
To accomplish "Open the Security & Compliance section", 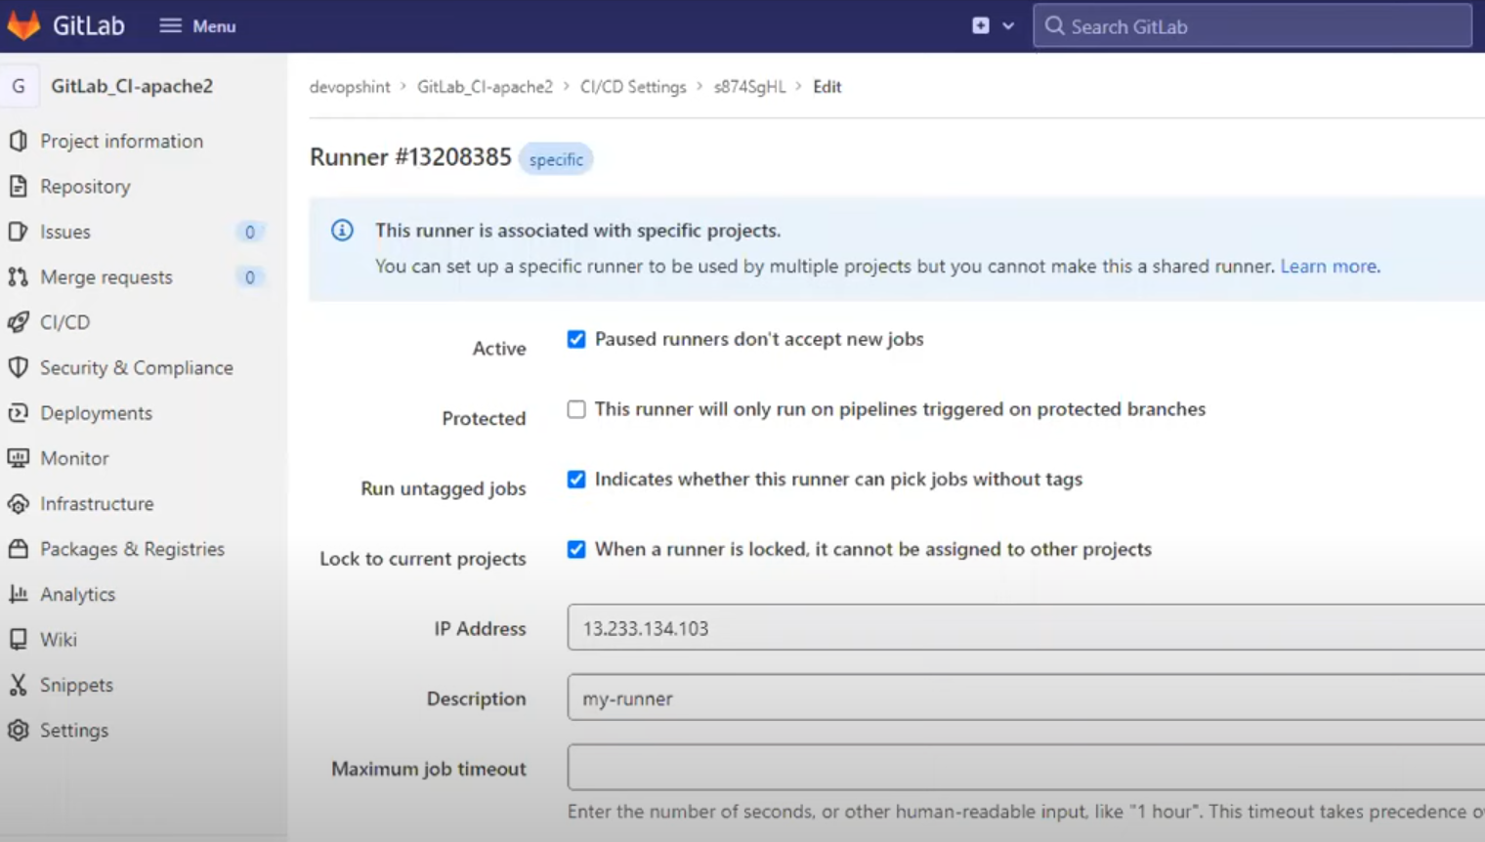I will point(137,367).
